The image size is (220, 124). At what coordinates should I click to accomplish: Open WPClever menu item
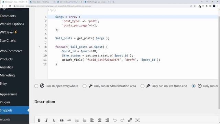pos(9,32)
